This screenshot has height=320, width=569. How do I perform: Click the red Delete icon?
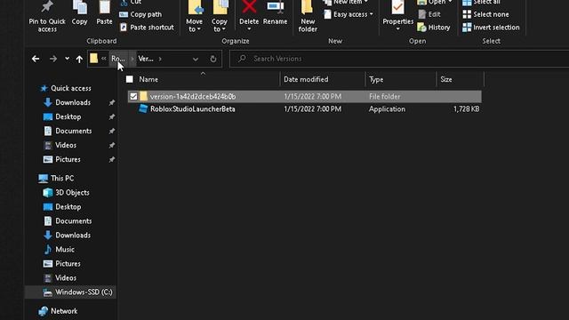pyautogui.click(x=249, y=6)
